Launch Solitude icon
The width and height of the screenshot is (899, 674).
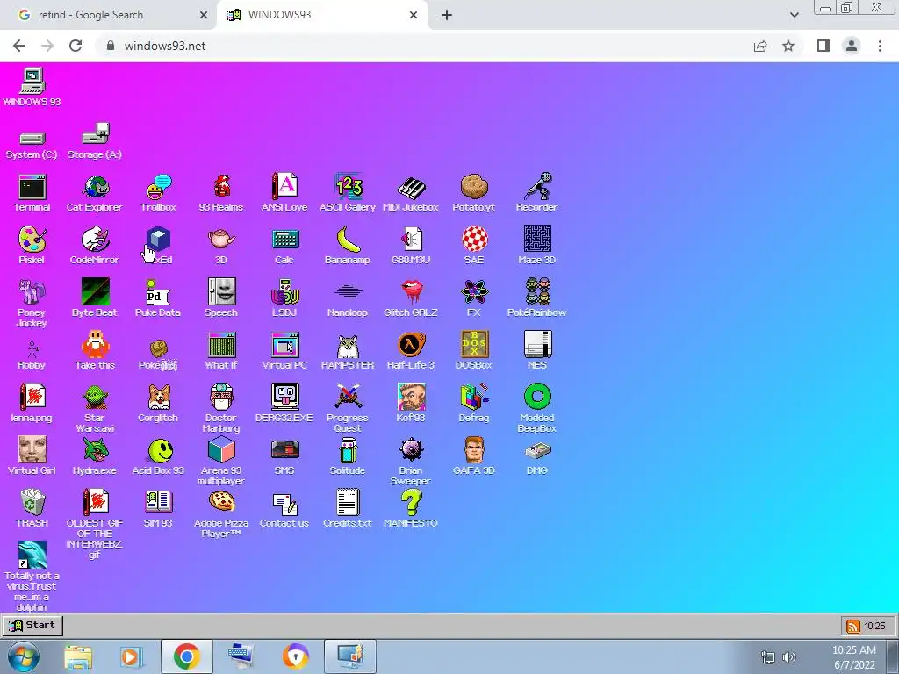tap(348, 456)
